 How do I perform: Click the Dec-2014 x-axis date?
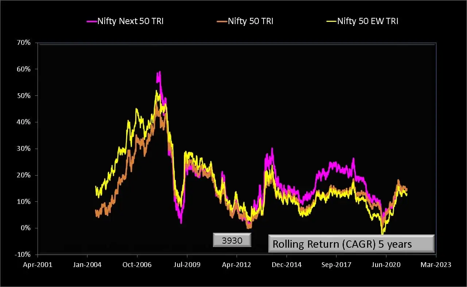tap(287, 265)
